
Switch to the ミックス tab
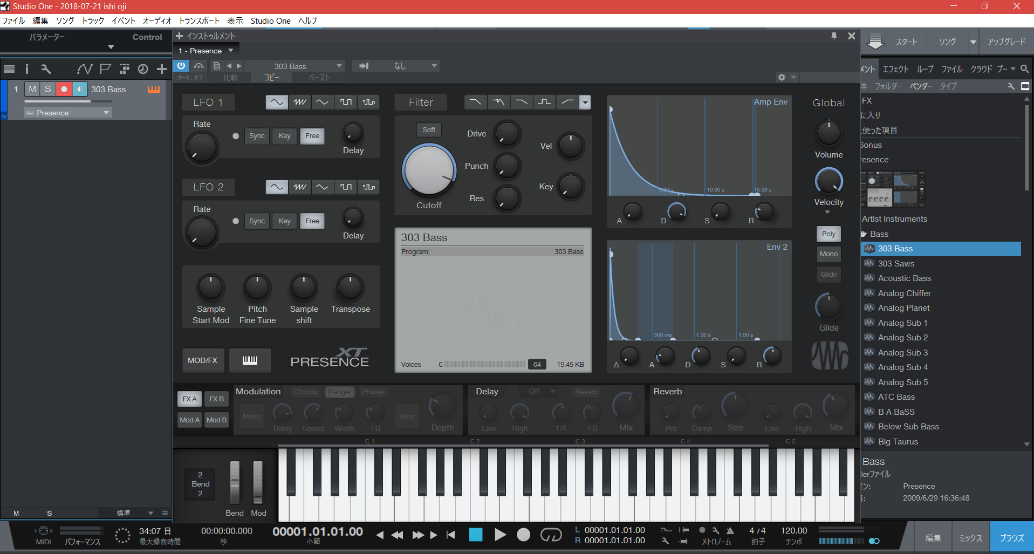coord(970,538)
